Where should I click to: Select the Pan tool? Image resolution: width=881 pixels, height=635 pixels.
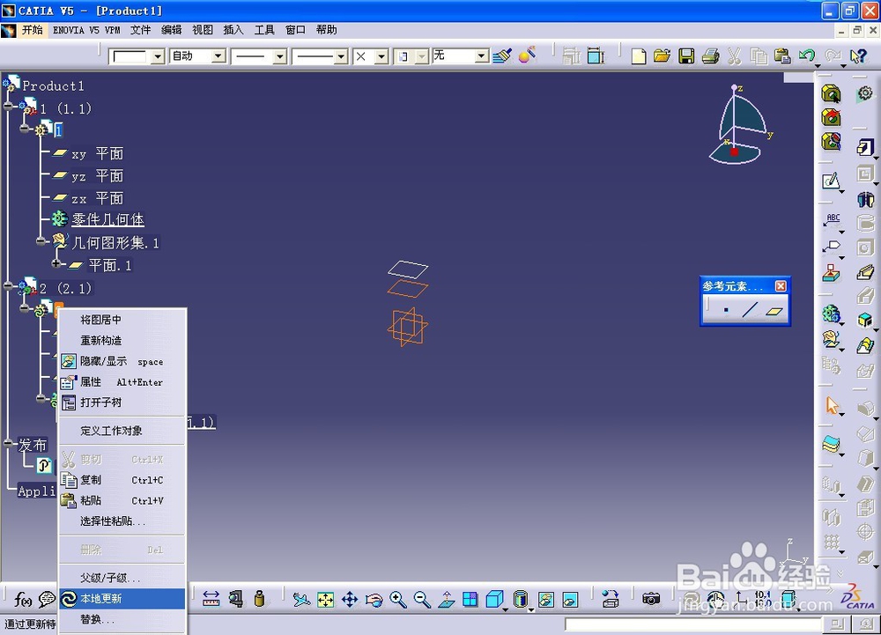[x=350, y=600]
